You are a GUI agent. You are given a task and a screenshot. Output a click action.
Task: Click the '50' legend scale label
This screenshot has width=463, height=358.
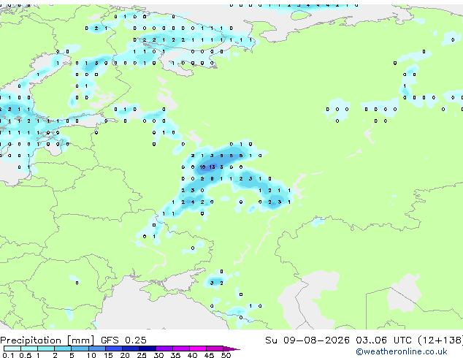tap(226, 355)
